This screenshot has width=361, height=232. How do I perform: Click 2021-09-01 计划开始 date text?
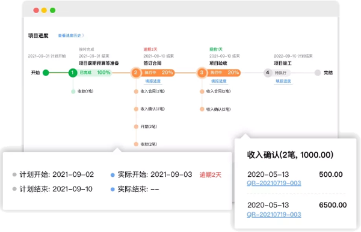click(x=47, y=56)
